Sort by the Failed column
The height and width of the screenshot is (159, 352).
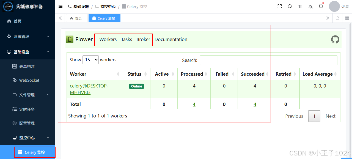pyautogui.click(x=224, y=74)
